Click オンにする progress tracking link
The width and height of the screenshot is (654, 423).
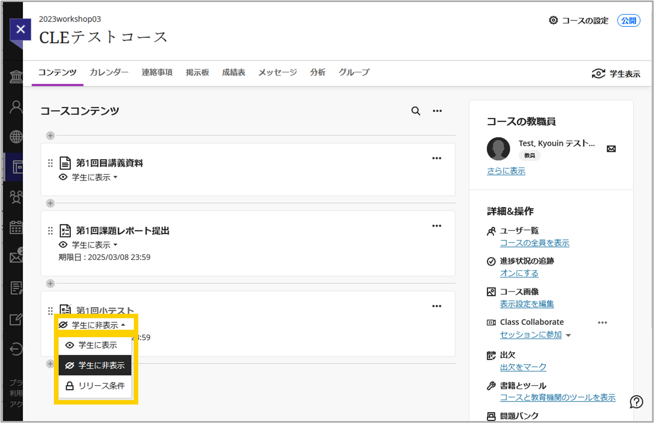click(519, 273)
